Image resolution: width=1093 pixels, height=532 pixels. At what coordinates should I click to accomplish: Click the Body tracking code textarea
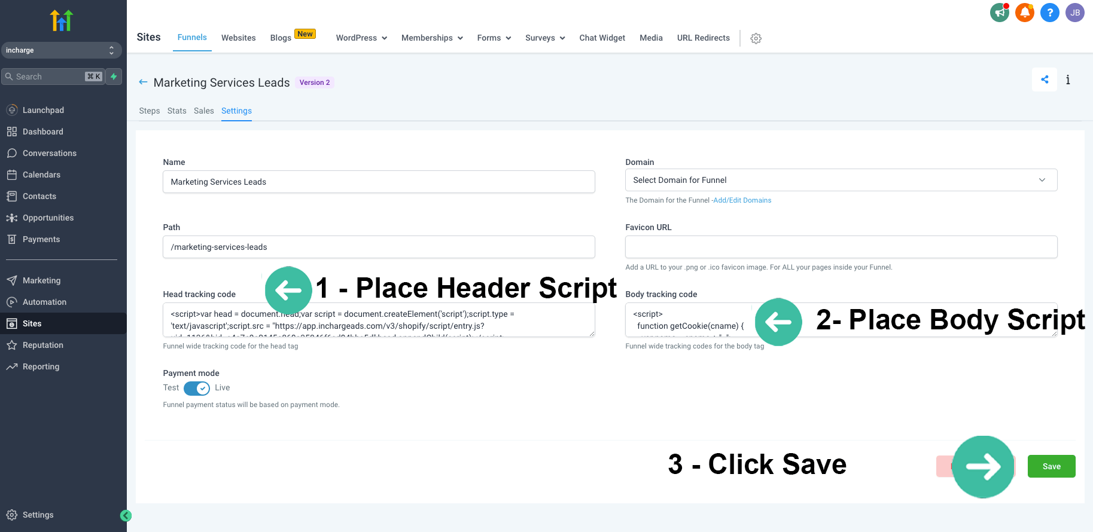[841, 320]
